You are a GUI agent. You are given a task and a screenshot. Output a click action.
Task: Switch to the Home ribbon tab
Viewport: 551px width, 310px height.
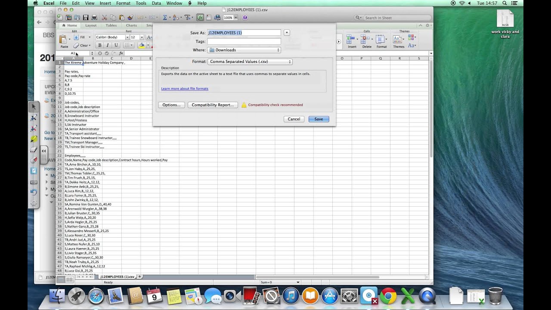(x=69, y=25)
